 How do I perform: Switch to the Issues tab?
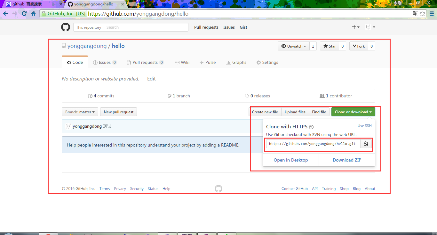[105, 62]
